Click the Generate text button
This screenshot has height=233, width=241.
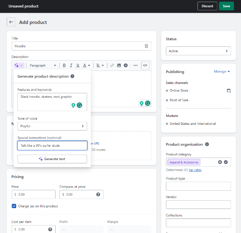tap(52, 159)
